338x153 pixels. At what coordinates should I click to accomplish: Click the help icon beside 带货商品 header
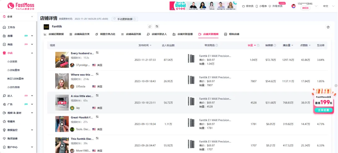coord(217,45)
